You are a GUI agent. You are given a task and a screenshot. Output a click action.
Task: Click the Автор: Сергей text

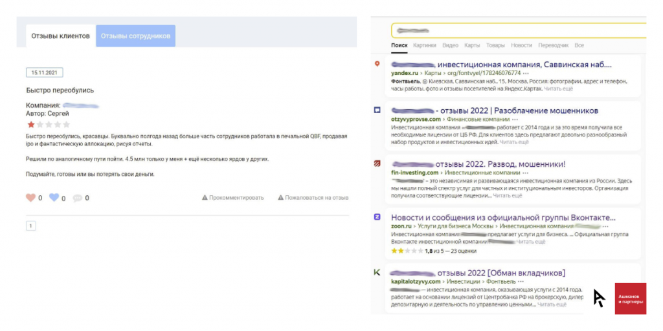(47, 114)
